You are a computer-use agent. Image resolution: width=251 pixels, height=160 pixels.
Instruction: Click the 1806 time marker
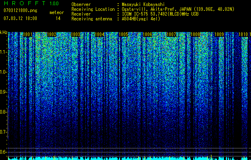[x=147, y=34]
